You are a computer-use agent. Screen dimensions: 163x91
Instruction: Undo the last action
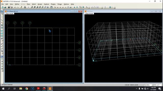(15, 7)
